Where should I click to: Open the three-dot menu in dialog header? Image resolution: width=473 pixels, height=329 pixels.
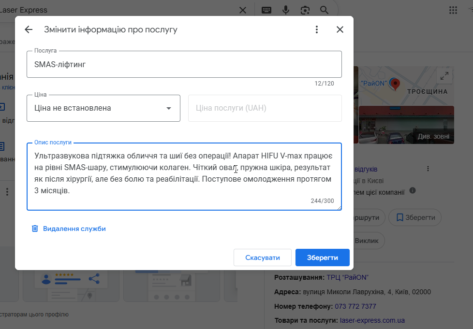point(317,29)
